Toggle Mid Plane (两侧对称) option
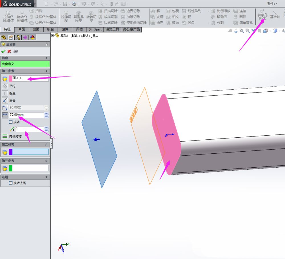The width and height of the screenshot is (285, 259). (5, 136)
